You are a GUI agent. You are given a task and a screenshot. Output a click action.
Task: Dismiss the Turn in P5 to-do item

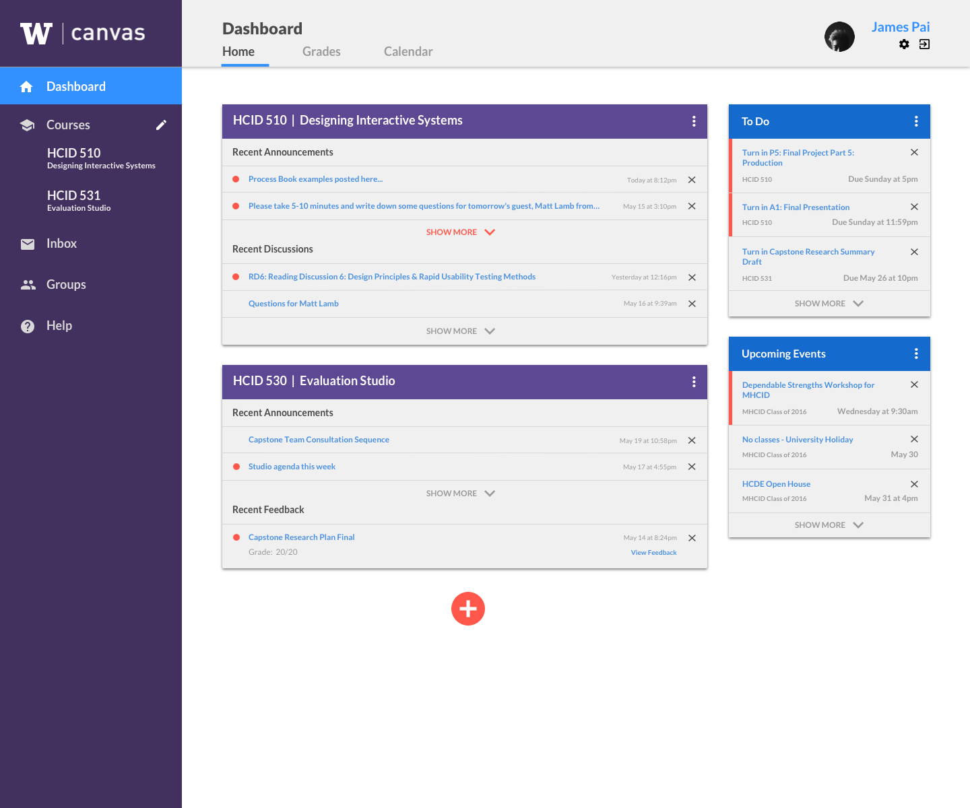(x=914, y=152)
